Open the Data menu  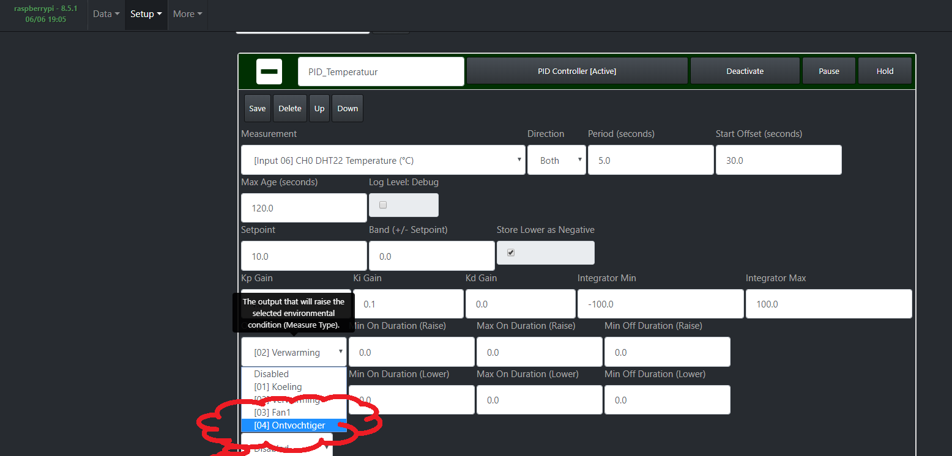click(106, 14)
